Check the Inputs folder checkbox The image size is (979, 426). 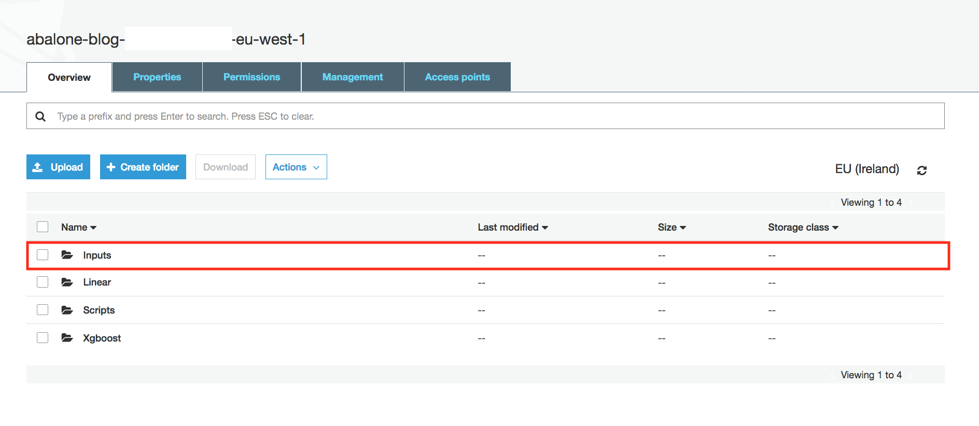(x=43, y=254)
